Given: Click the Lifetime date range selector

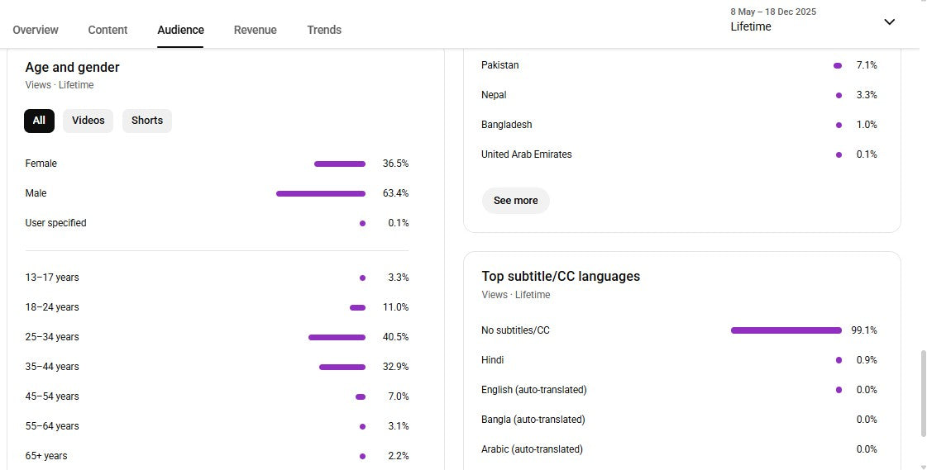Looking at the screenshot, I should coord(751,26).
